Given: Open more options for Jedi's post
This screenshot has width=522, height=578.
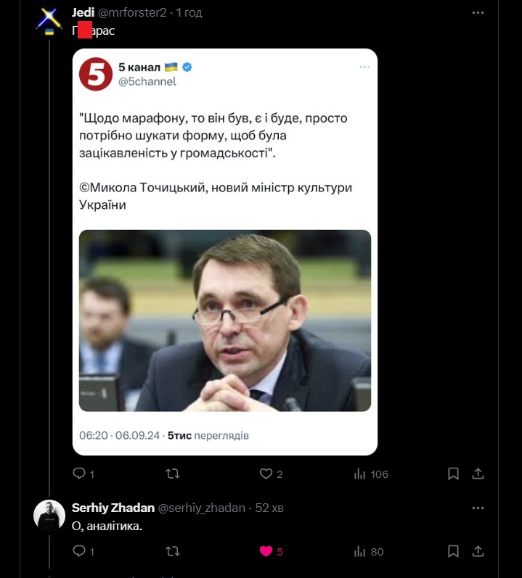Looking at the screenshot, I should click(x=478, y=12).
